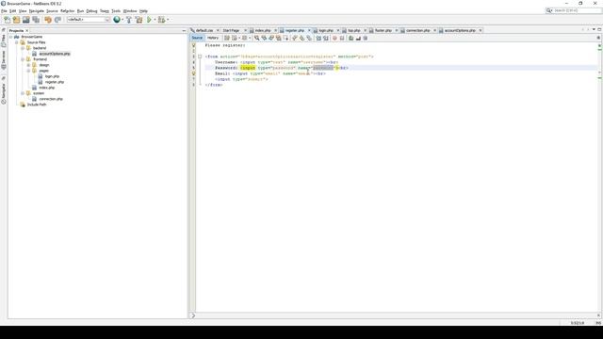The width and height of the screenshot is (603, 339).
Task: Click the Last Edit icon in editor toolbar
Action: coord(227,38)
